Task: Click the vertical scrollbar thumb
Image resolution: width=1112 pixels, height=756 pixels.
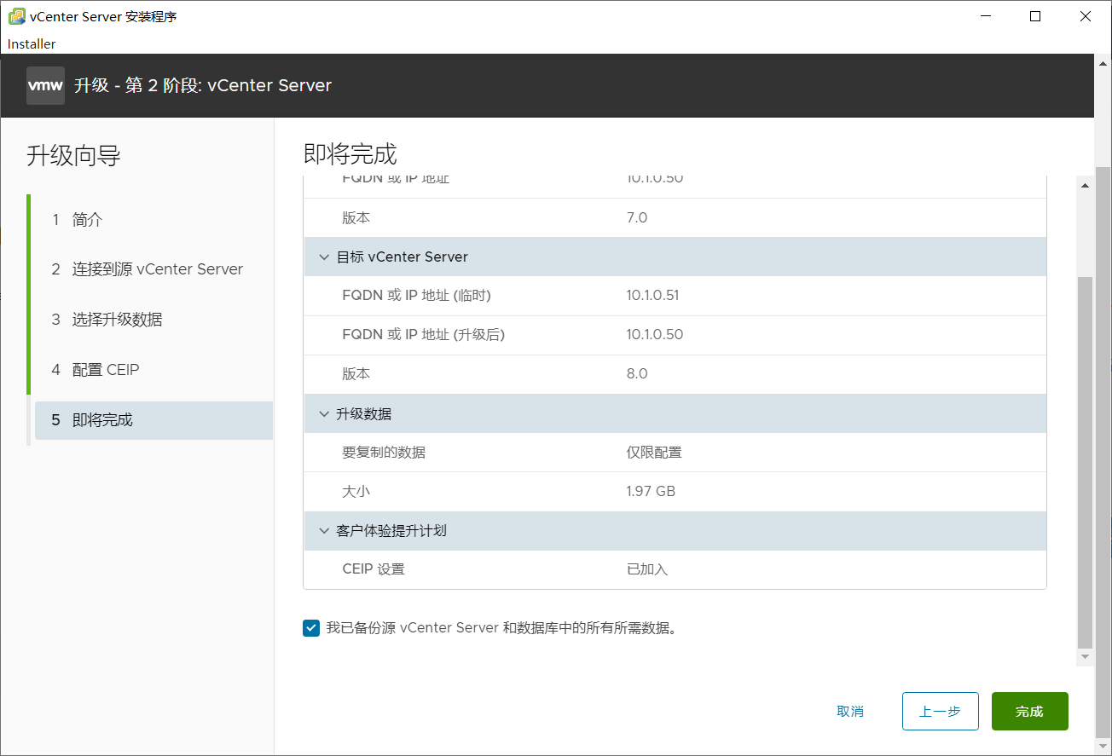Action: [1085, 460]
